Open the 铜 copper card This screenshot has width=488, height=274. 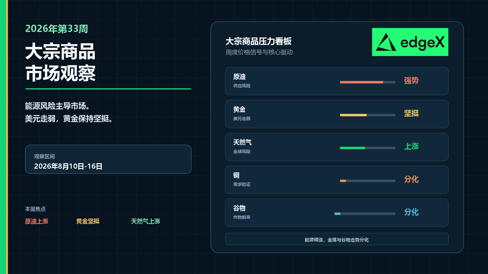[x=337, y=180]
